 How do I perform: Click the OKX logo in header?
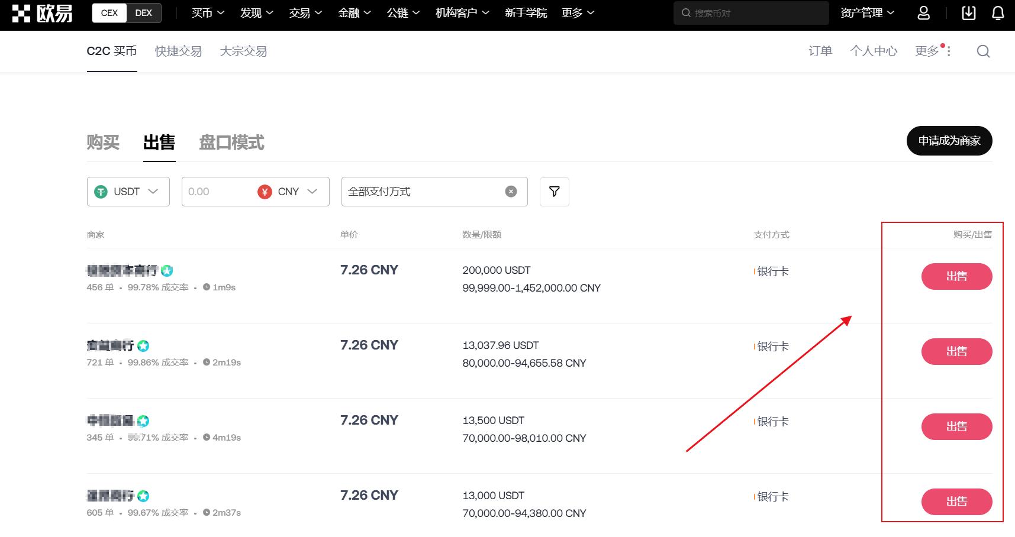click(x=42, y=13)
